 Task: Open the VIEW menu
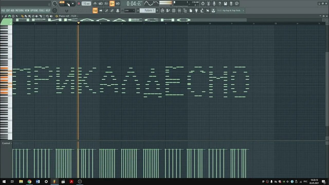(27, 11)
